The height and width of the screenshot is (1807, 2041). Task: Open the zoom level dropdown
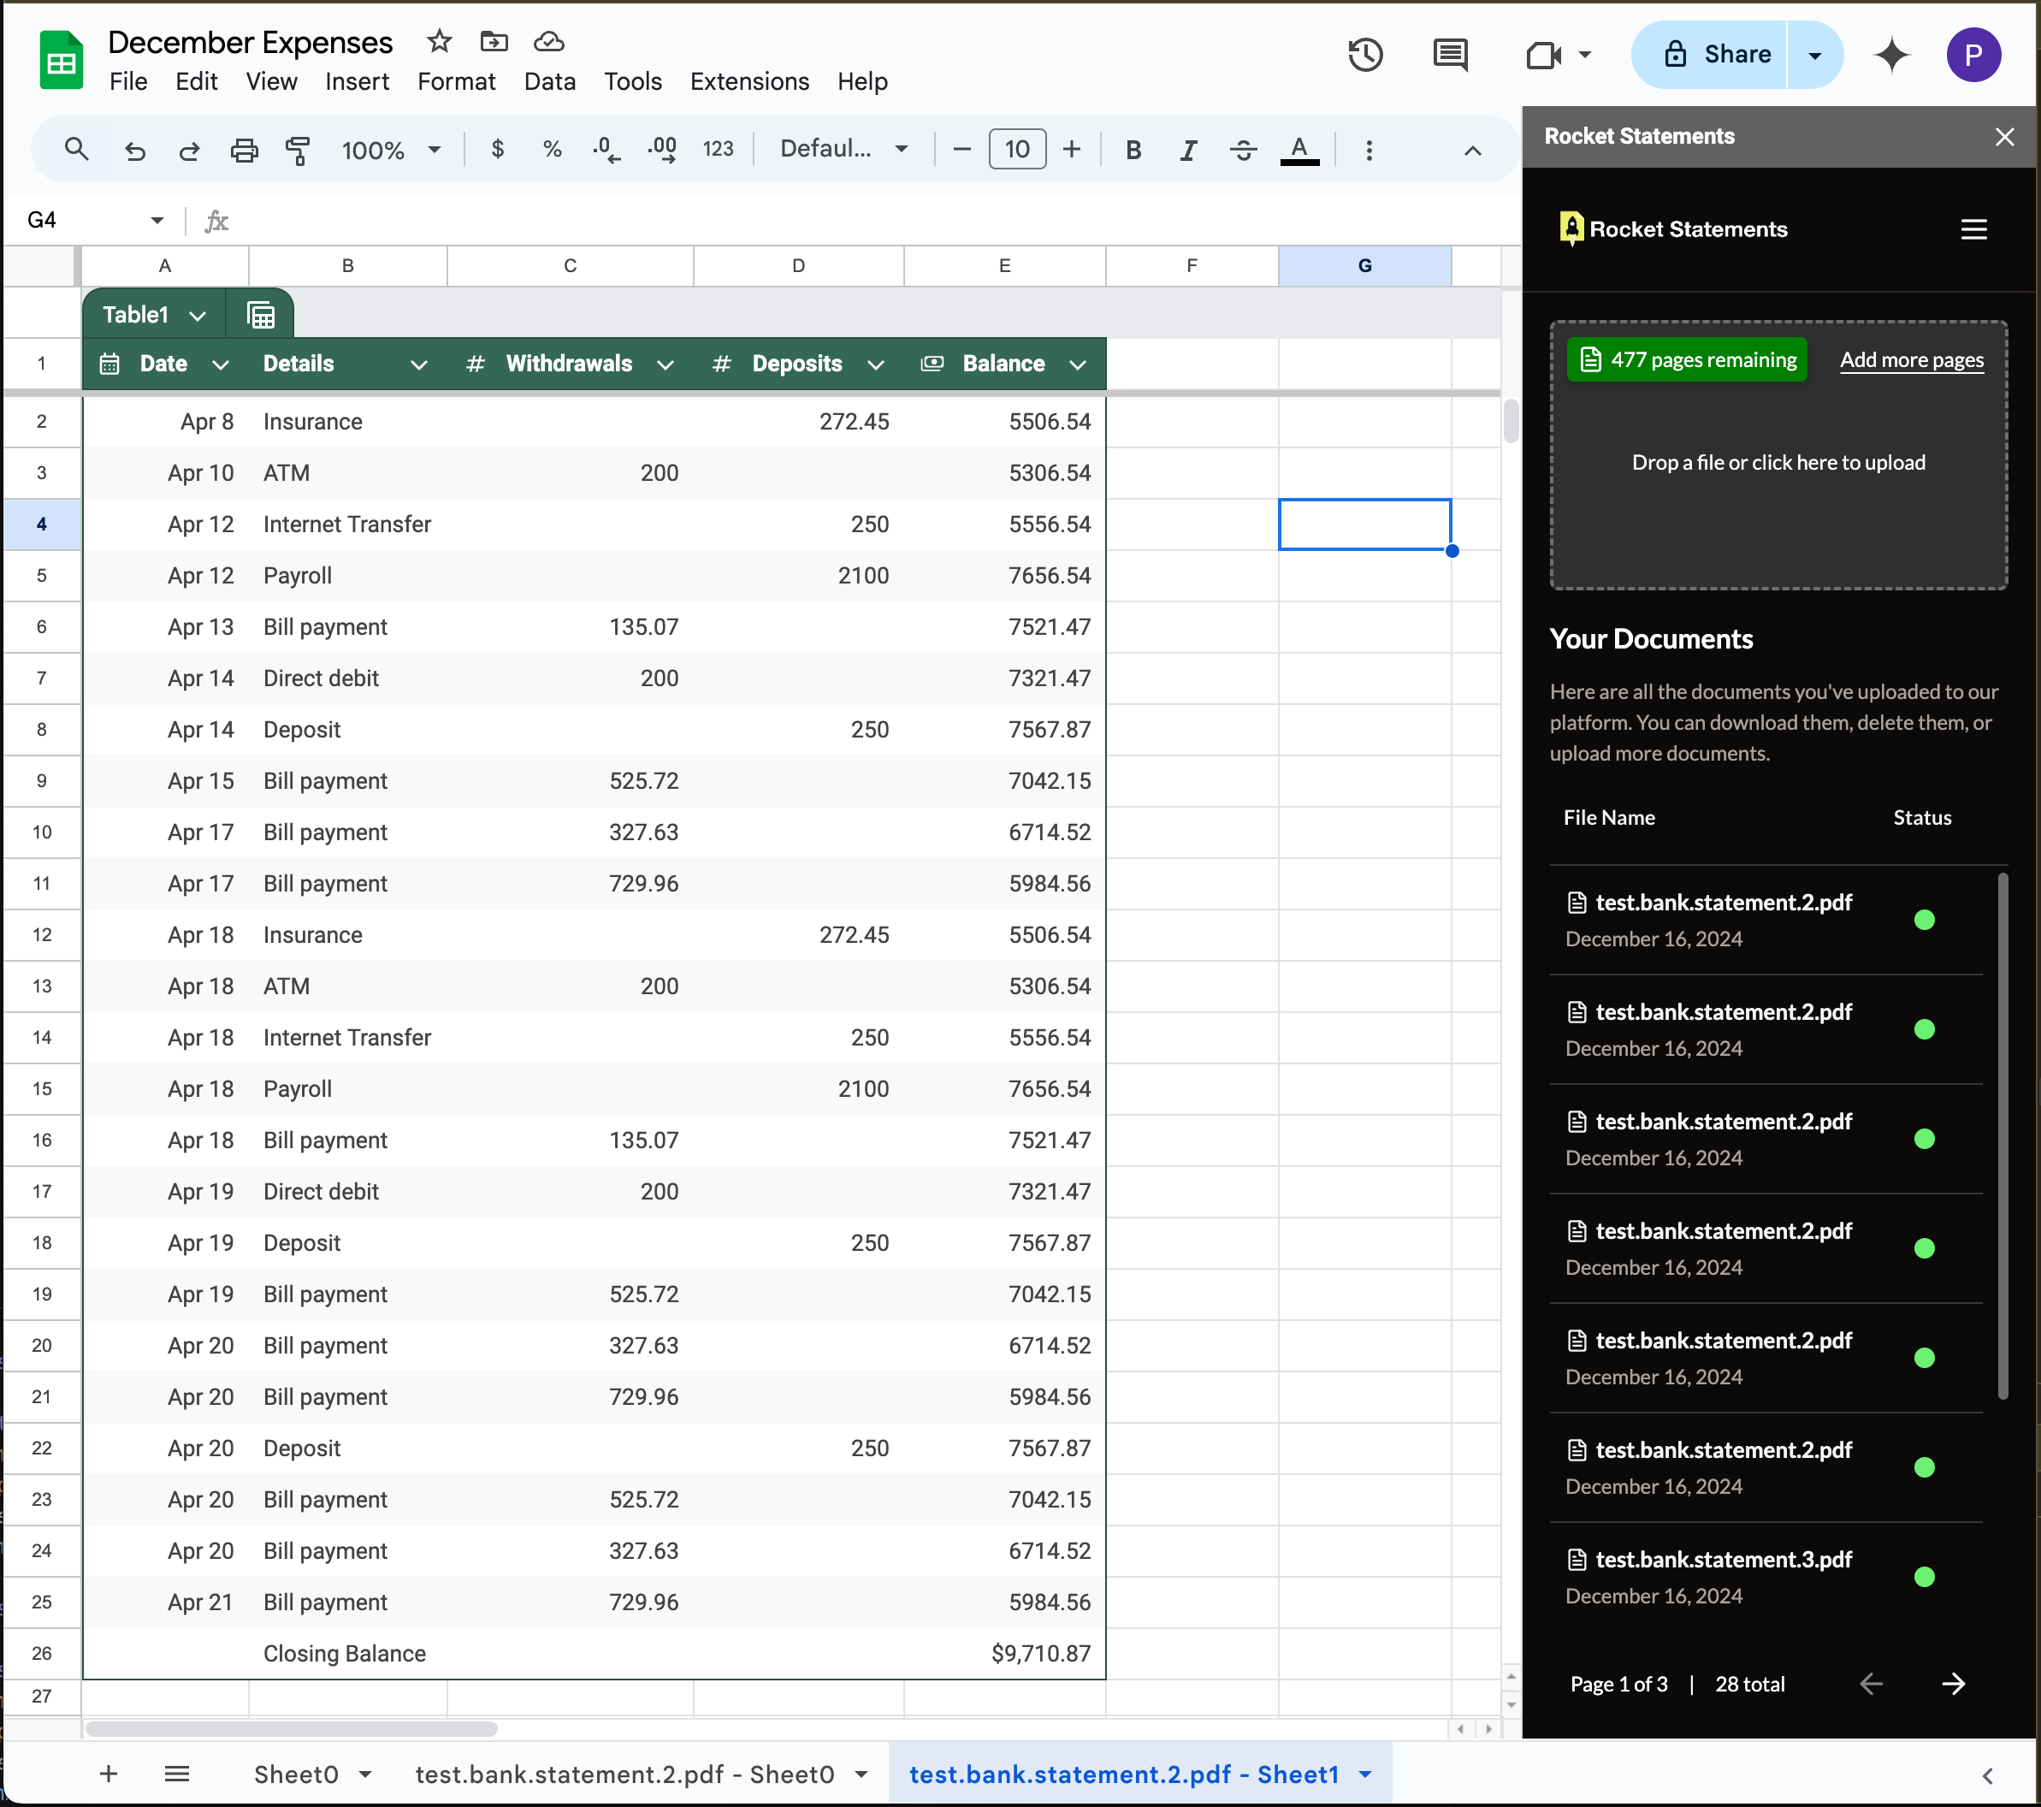392,150
